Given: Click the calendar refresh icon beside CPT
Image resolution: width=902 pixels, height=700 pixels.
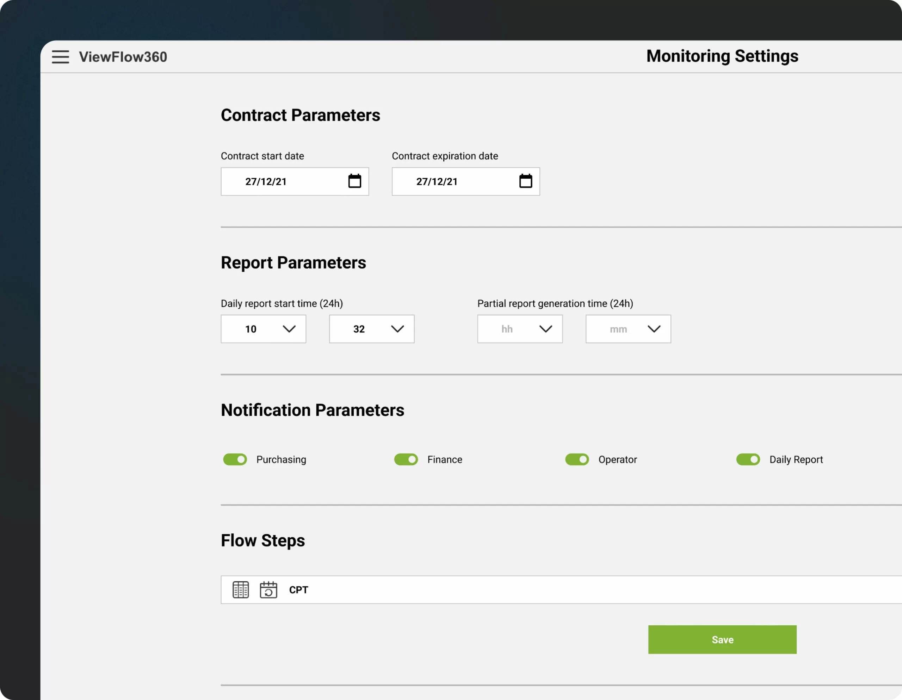Looking at the screenshot, I should click(268, 589).
